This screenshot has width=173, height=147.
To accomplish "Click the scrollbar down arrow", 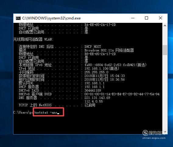I will click(165, 131).
